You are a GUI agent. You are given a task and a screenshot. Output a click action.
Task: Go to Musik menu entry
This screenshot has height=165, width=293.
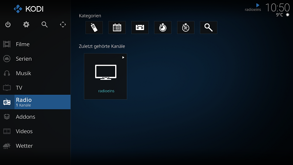pyautogui.click(x=35, y=73)
